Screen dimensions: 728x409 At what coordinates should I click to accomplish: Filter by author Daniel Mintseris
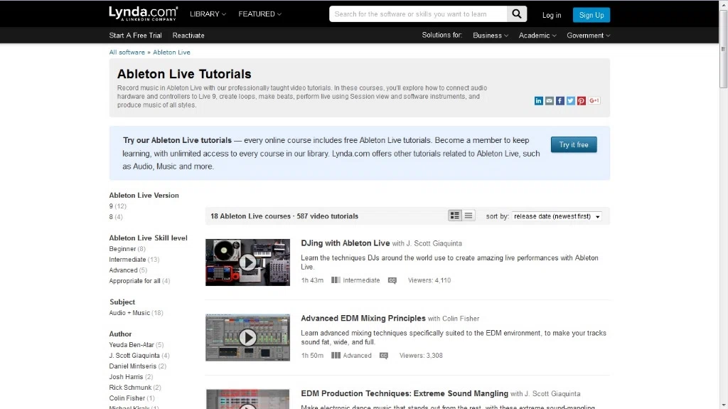click(x=137, y=366)
